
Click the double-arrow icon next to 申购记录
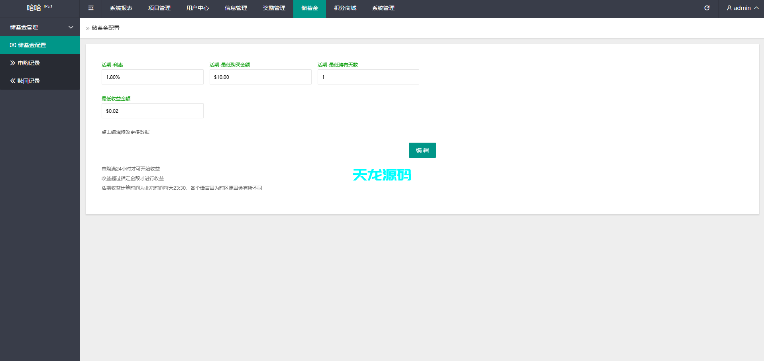pyautogui.click(x=12, y=63)
